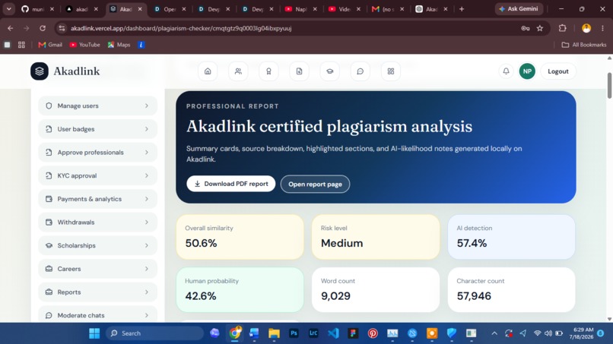
Task: Click the chat icon beside Moderate chats
Action: pos(49,315)
